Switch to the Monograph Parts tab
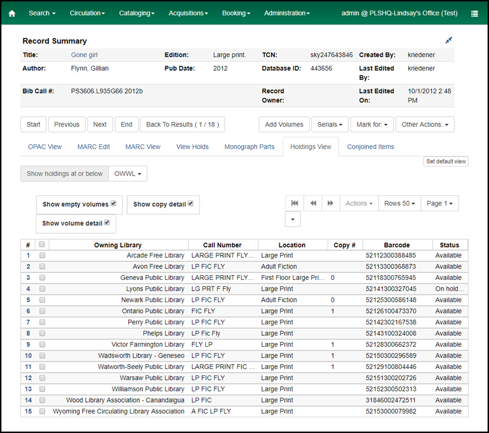The image size is (489, 433). pyautogui.click(x=249, y=147)
